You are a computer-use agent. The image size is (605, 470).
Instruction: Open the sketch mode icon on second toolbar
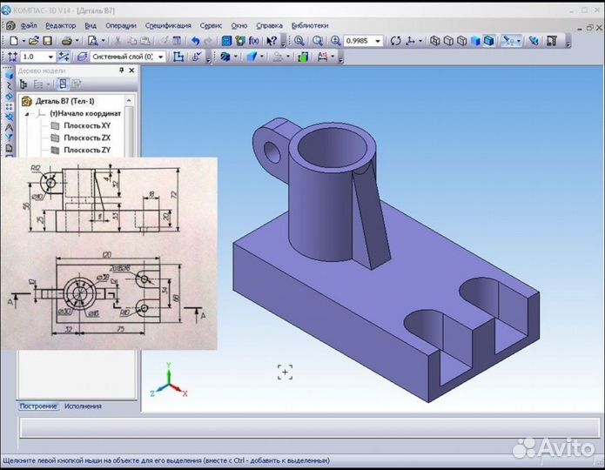pyautogui.click(x=178, y=57)
